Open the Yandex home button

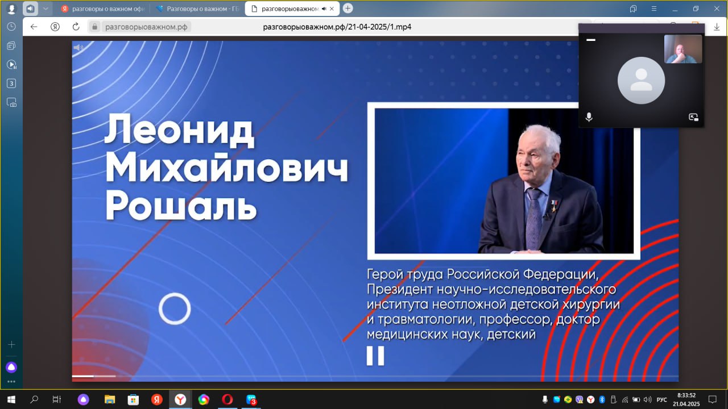click(55, 27)
